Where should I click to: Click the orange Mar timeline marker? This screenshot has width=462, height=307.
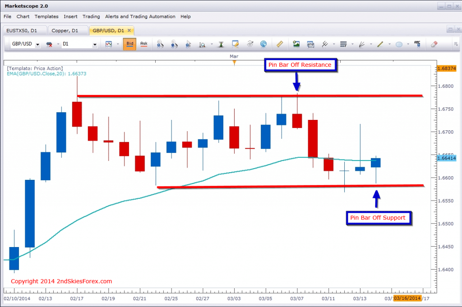[x=234, y=62]
